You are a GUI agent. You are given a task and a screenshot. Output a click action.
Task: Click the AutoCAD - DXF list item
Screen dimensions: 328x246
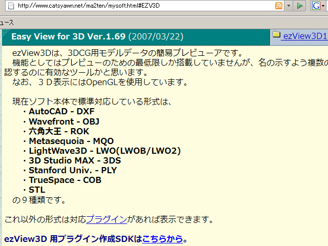click(x=61, y=112)
